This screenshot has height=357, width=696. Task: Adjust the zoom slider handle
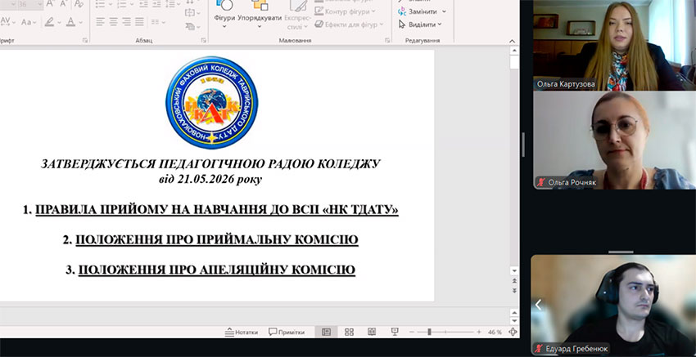tap(429, 332)
